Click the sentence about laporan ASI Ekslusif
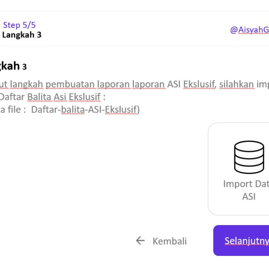The width and height of the screenshot is (269, 269). [134, 84]
